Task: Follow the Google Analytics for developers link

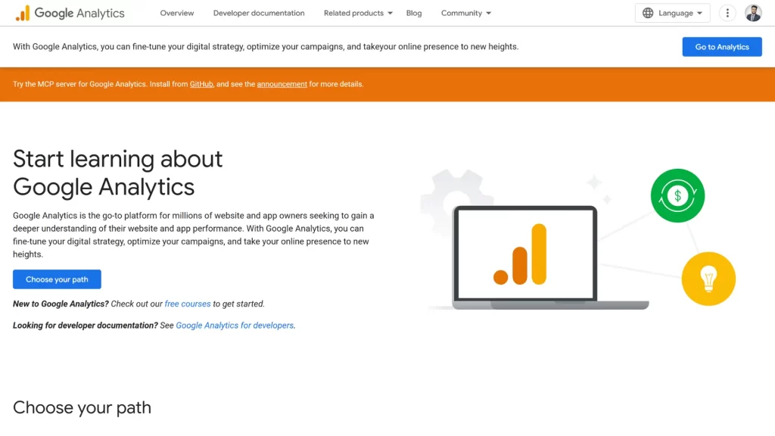Action: pyautogui.click(x=235, y=325)
